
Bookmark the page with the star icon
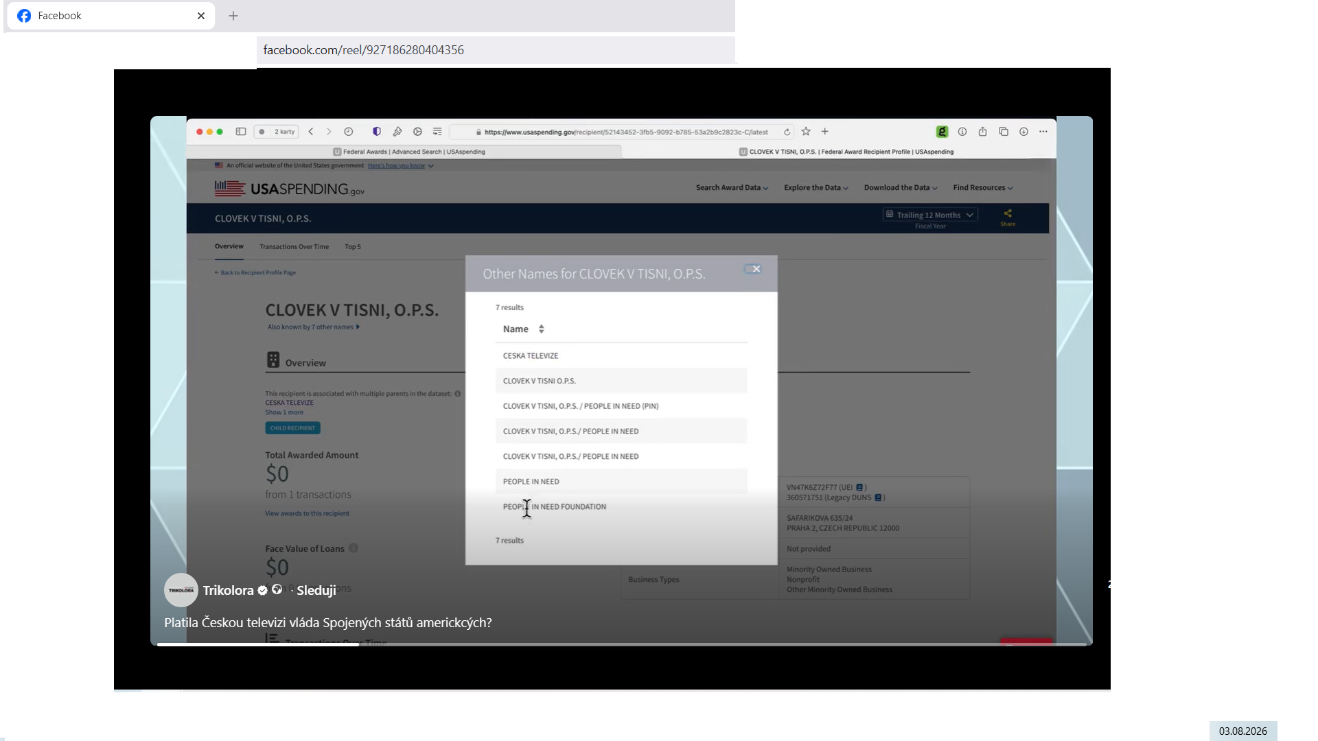point(806,132)
